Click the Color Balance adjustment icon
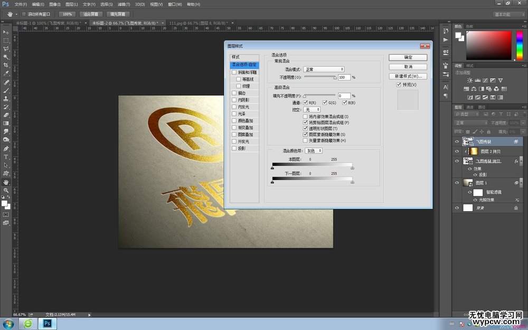Viewport: 528px width, 330px height. click(x=474, y=89)
